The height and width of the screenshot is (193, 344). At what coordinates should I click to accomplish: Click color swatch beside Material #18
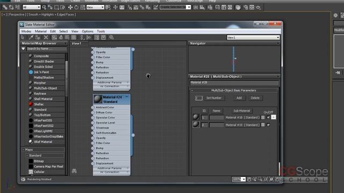coord(263,117)
